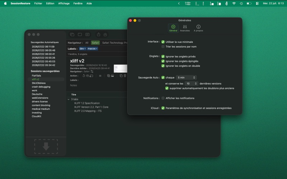Enable Trier les sessions par nom
The image size is (287, 179).
pyautogui.click(x=163, y=47)
